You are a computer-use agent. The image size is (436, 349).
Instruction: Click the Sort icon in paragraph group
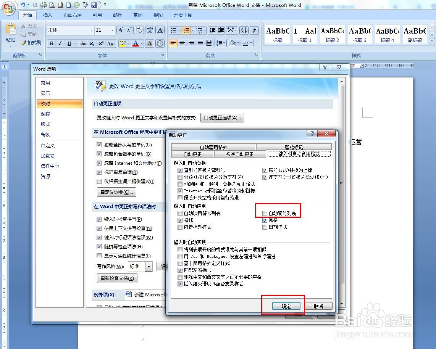point(244,30)
